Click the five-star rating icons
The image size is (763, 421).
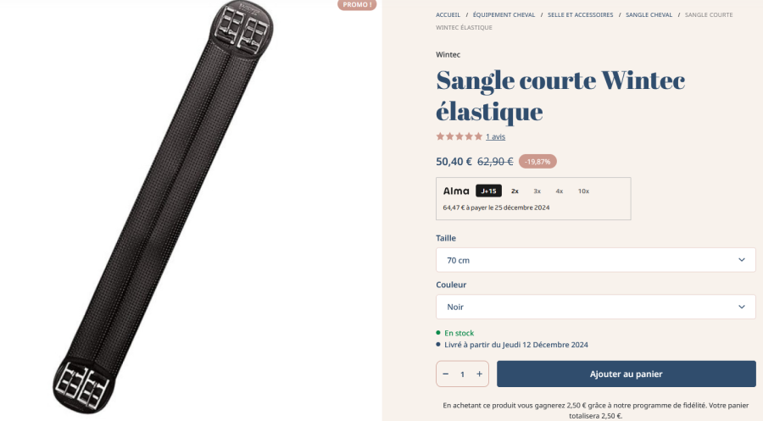459,136
